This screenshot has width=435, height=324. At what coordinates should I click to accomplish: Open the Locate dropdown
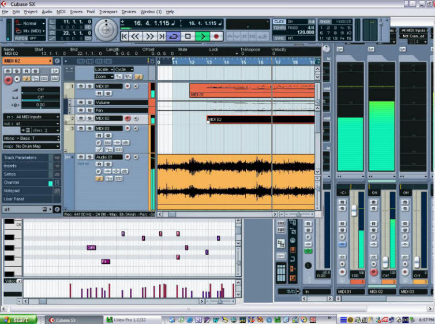click(x=104, y=69)
